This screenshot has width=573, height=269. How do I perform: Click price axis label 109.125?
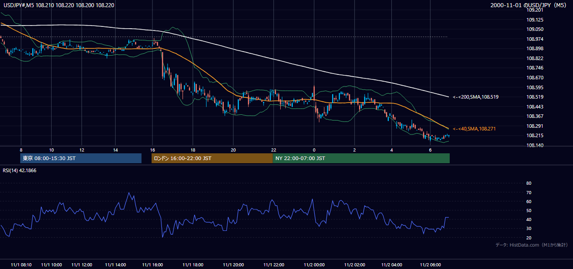(x=535, y=20)
